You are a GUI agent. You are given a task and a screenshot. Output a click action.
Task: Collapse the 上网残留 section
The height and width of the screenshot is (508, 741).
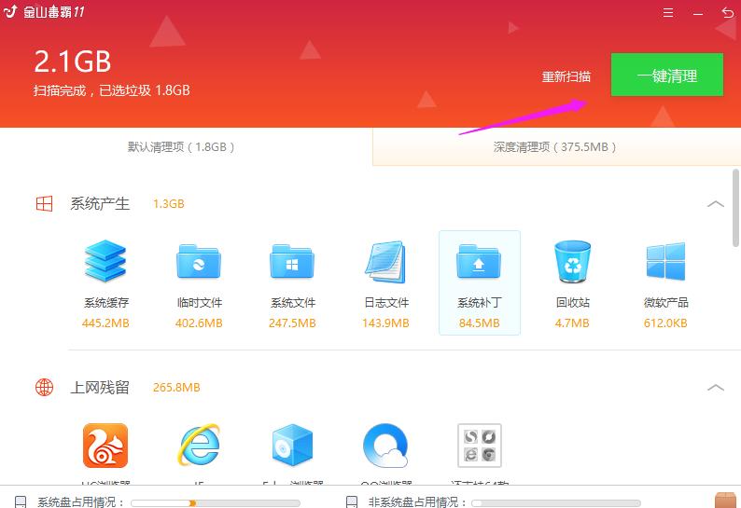coord(716,388)
